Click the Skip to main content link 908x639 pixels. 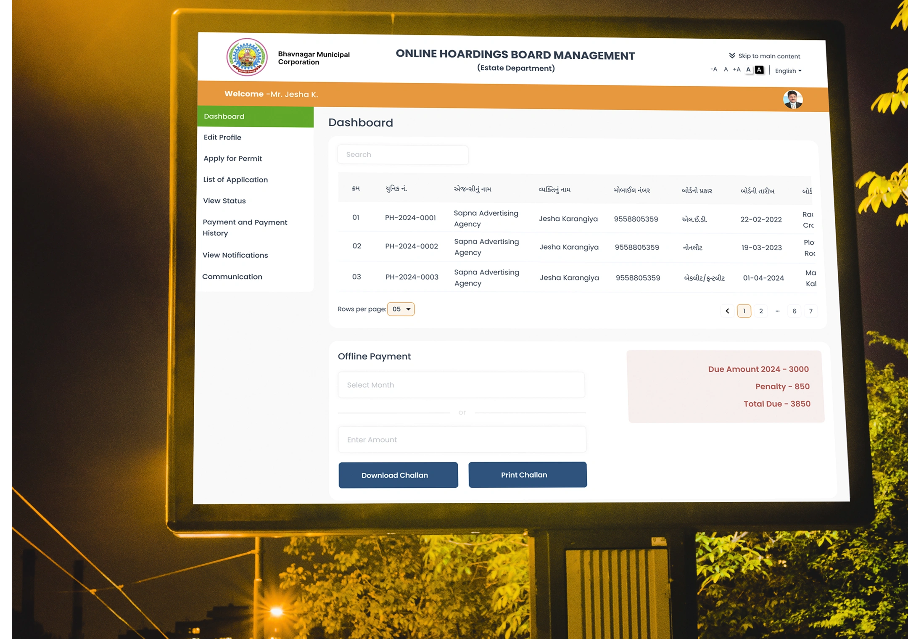click(x=764, y=56)
